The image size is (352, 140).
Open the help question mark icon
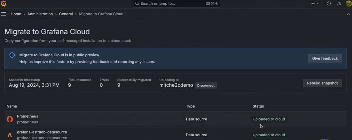point(329,4)
